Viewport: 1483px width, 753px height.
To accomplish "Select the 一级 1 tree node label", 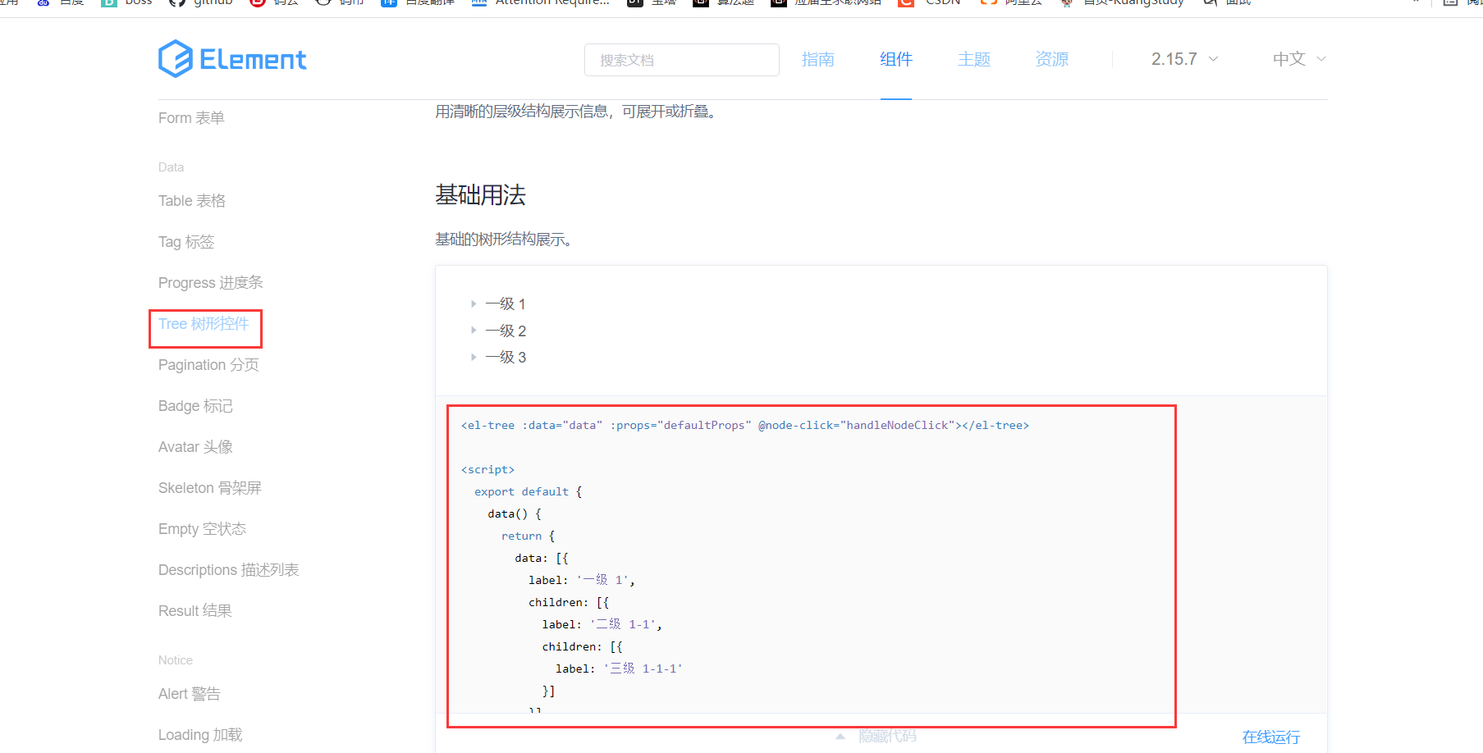I will [x=506, y=304].
